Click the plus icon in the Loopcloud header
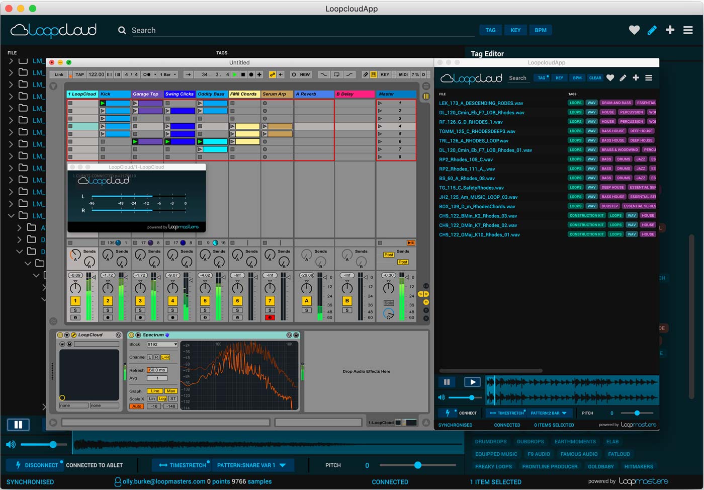 [x=670, y=30]
